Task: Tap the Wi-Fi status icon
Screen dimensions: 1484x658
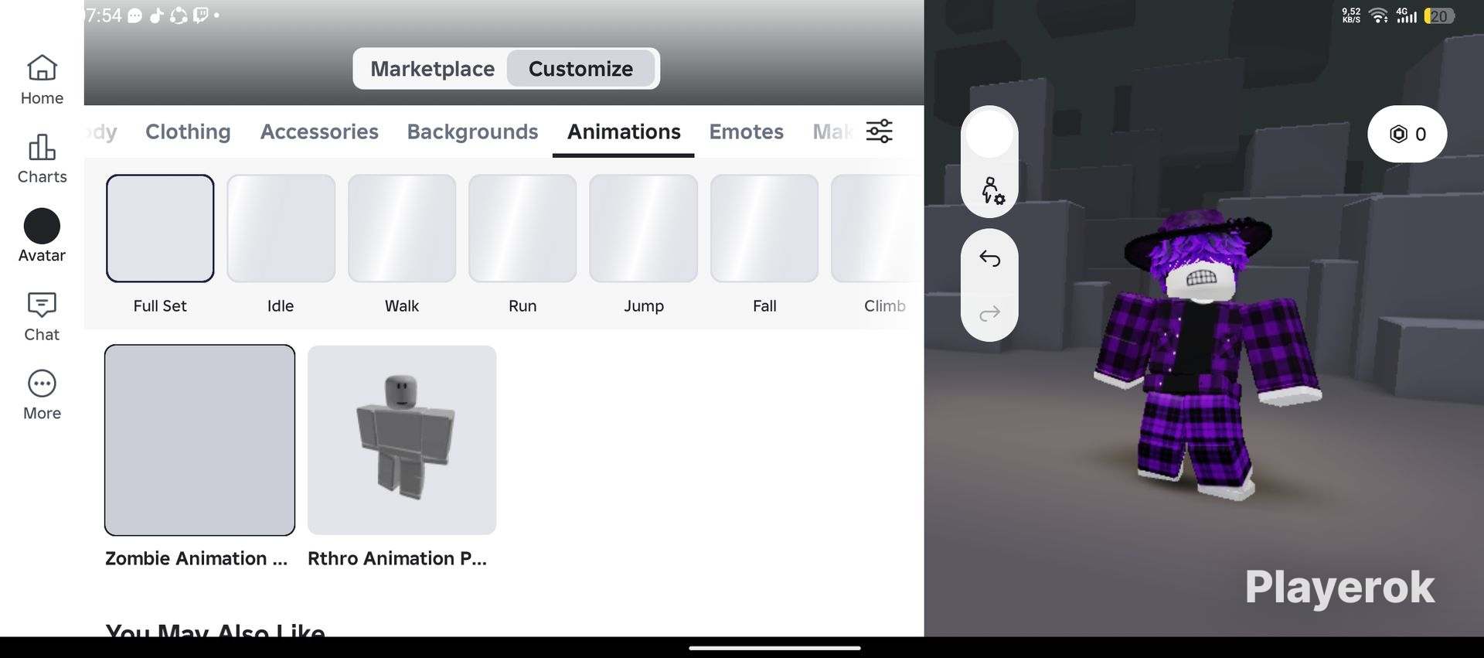Action: point(1378,15)
